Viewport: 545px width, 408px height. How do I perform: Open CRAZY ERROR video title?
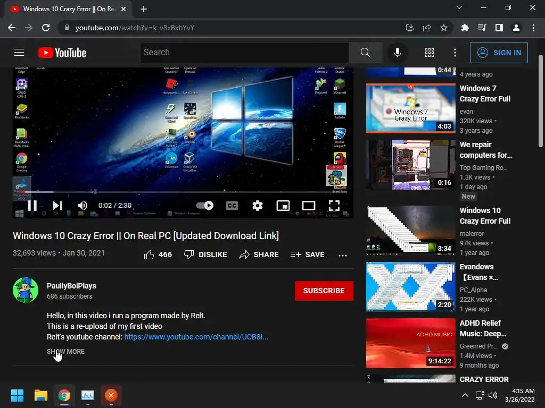[484, 379]
